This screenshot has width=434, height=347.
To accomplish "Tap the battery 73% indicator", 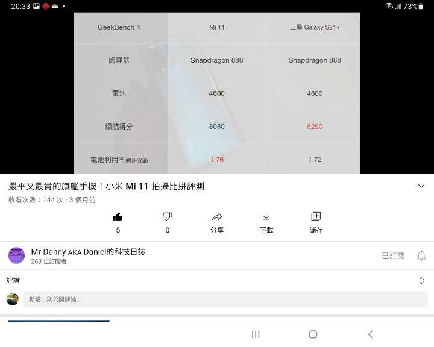I will [413, 6].
